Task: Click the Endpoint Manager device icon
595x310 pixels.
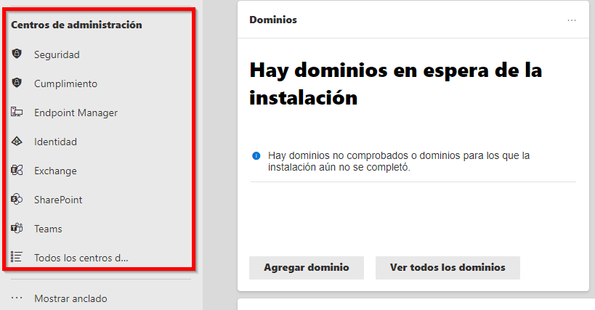Action: pyautogui.click(x=17, y=113)
